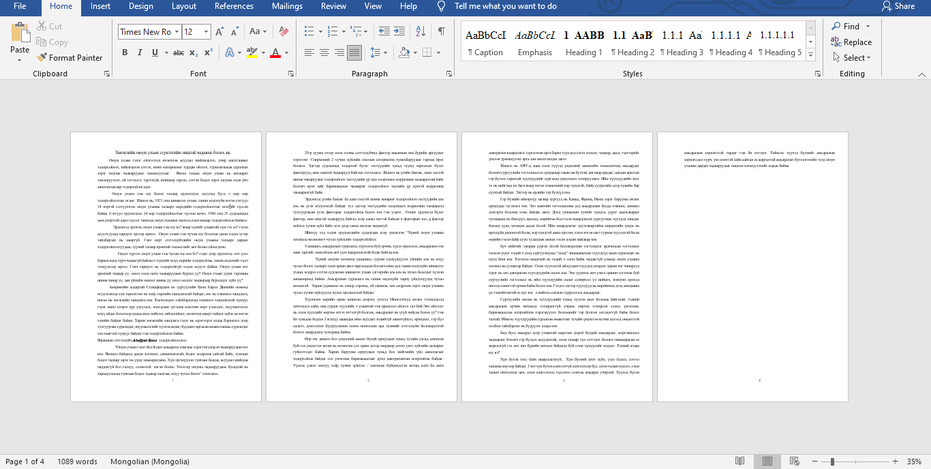Click the Clear All Formatting icon
Image resolution: width=931 pixels, height=469 pixels.
284,31
